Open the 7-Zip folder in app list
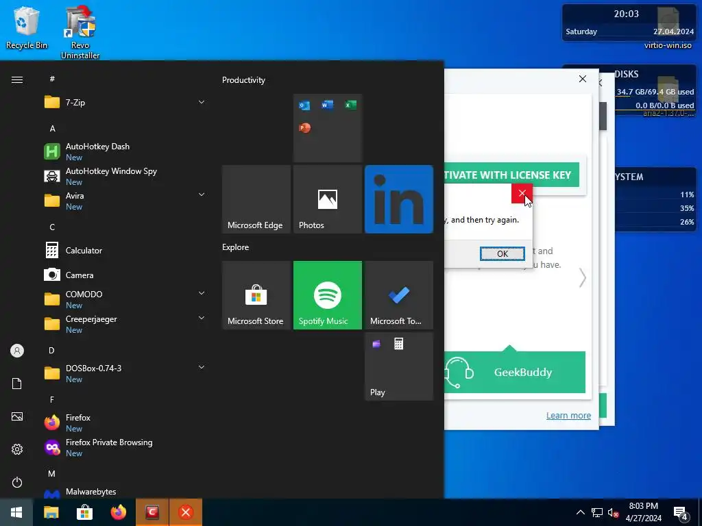Viewport: 702px width, 526px height. coord(125,103)
